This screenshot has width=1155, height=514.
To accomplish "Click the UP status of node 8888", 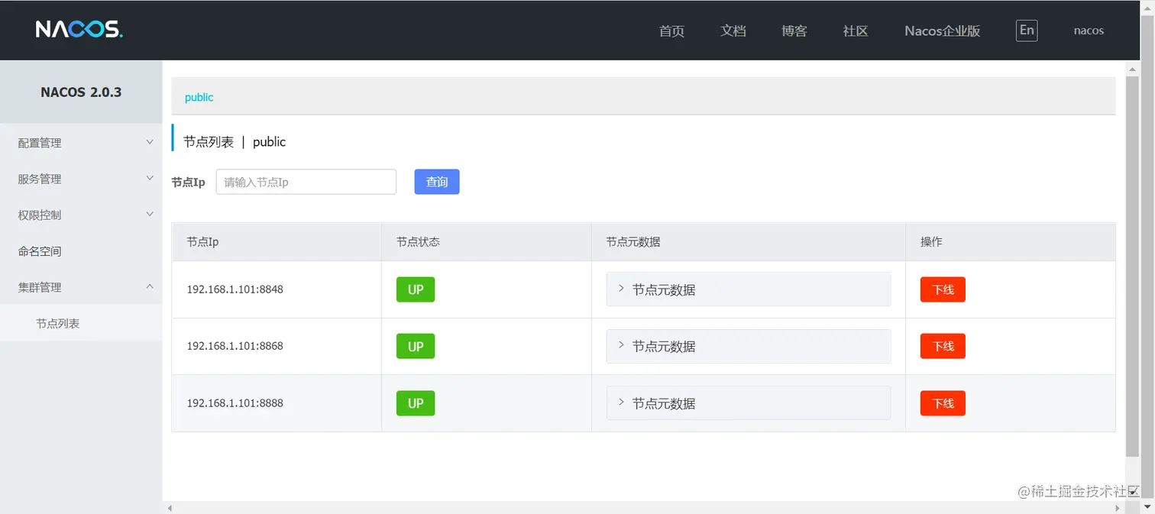I will [416, 403].
